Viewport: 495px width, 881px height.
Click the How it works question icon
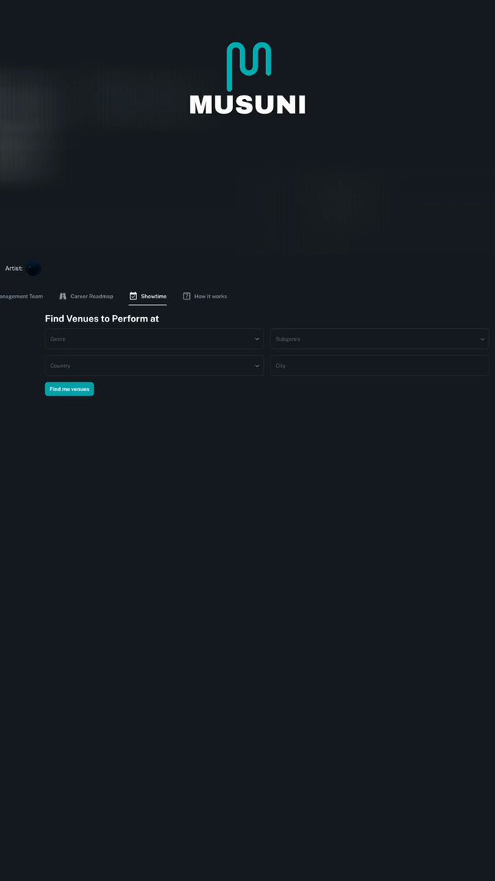pyautogui.click(x=187, y=297)
